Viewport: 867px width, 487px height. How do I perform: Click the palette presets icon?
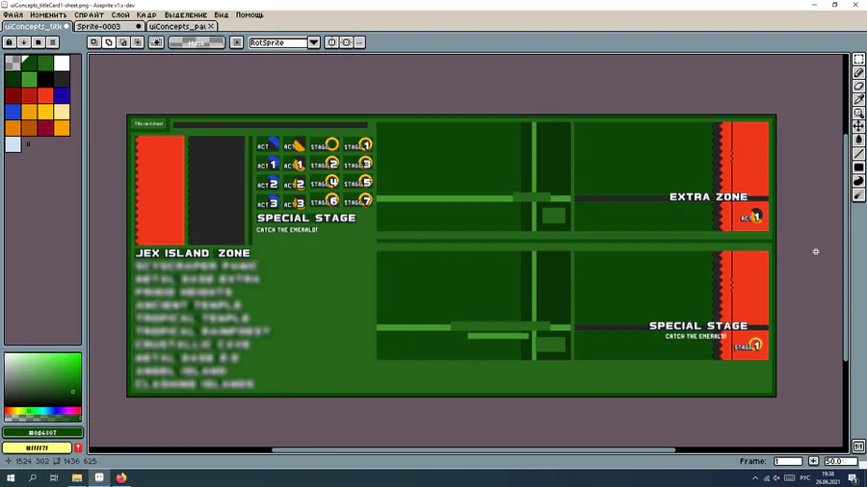(x=39, y=42)
